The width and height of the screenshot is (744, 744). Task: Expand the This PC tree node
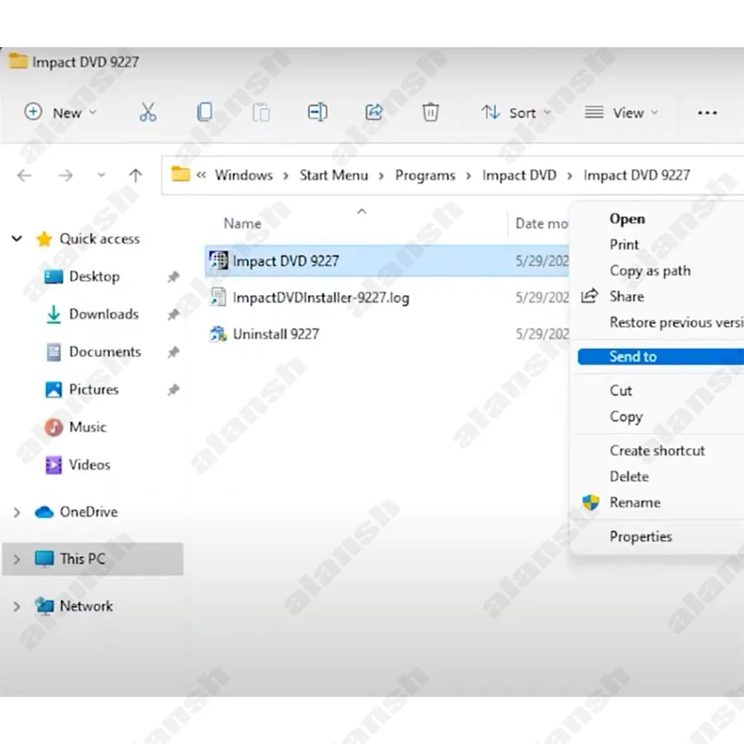click(17, 560)
